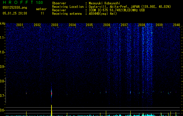
Task: Click the 0.9 kHz frequency axis label
Action: [2, 67]
